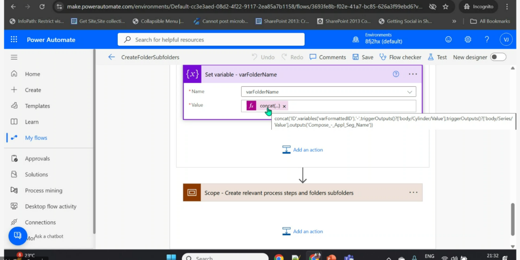Run the Flow checker
Viewport: 520px width, 260px height.
coord(400,57)
